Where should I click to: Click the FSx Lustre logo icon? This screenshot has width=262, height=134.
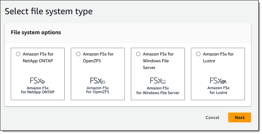click(x=218, y=81)
